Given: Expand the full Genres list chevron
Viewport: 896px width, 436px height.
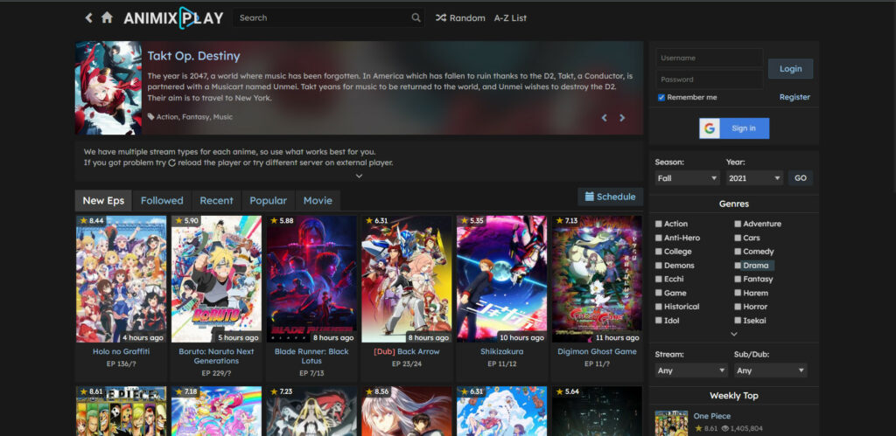Looking at the screenshot, I should click(734, 334).
